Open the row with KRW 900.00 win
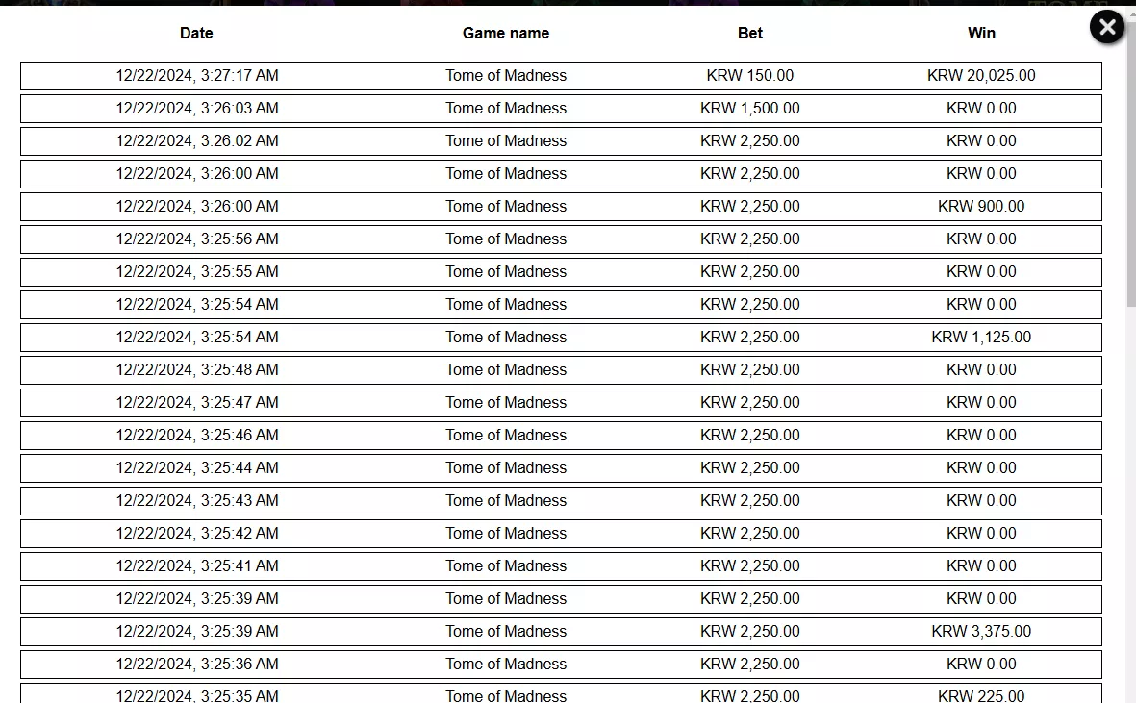This screenshot has width=1136, height=703. 561,207
